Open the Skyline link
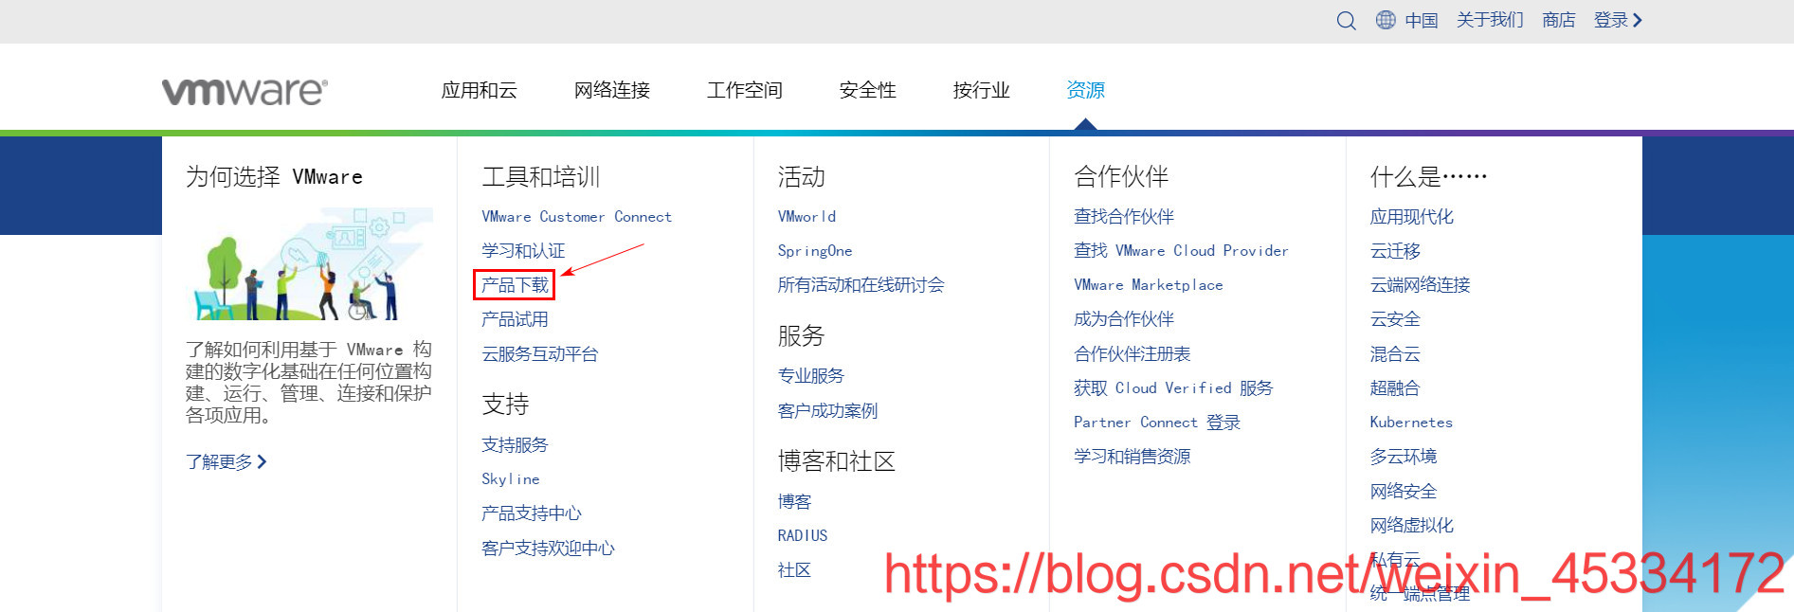1794x612 pixels. tap(510, 479)
